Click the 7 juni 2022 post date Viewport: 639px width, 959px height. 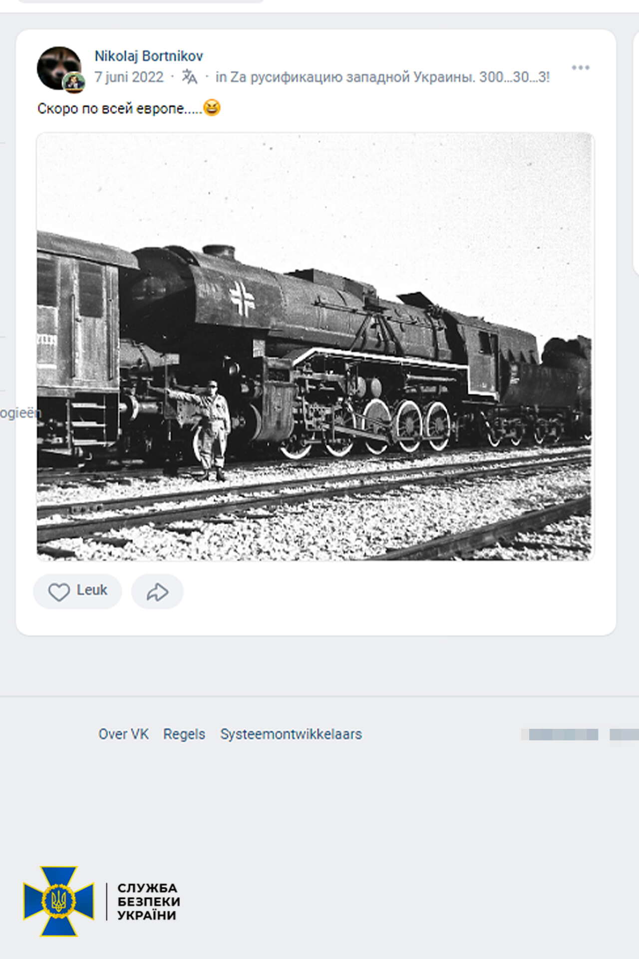pos(129,77)
